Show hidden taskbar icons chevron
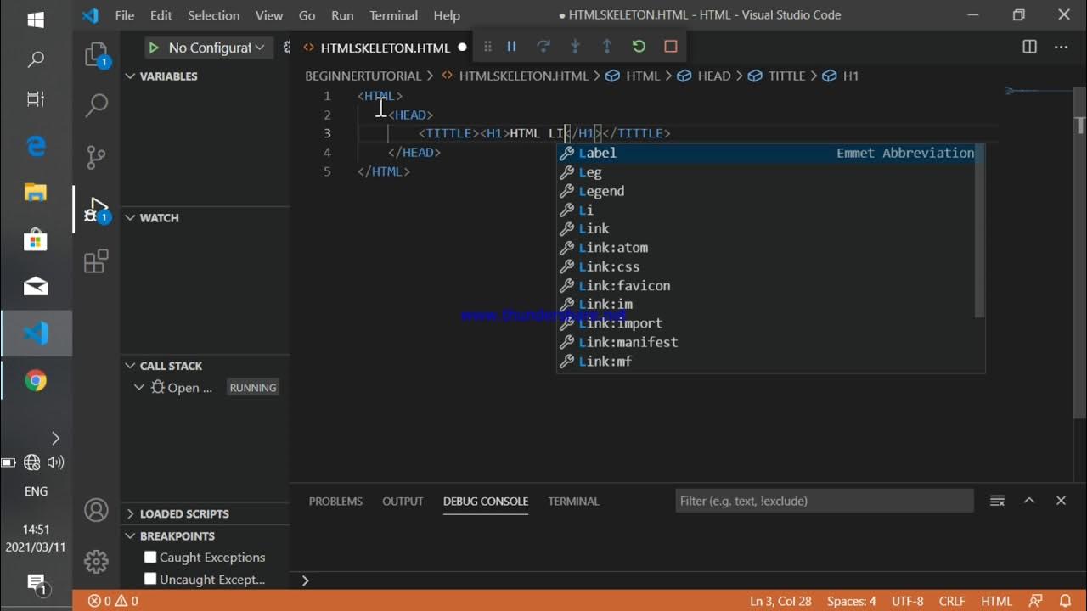This screenshot has height=611, width=1087. pos(55,438)
